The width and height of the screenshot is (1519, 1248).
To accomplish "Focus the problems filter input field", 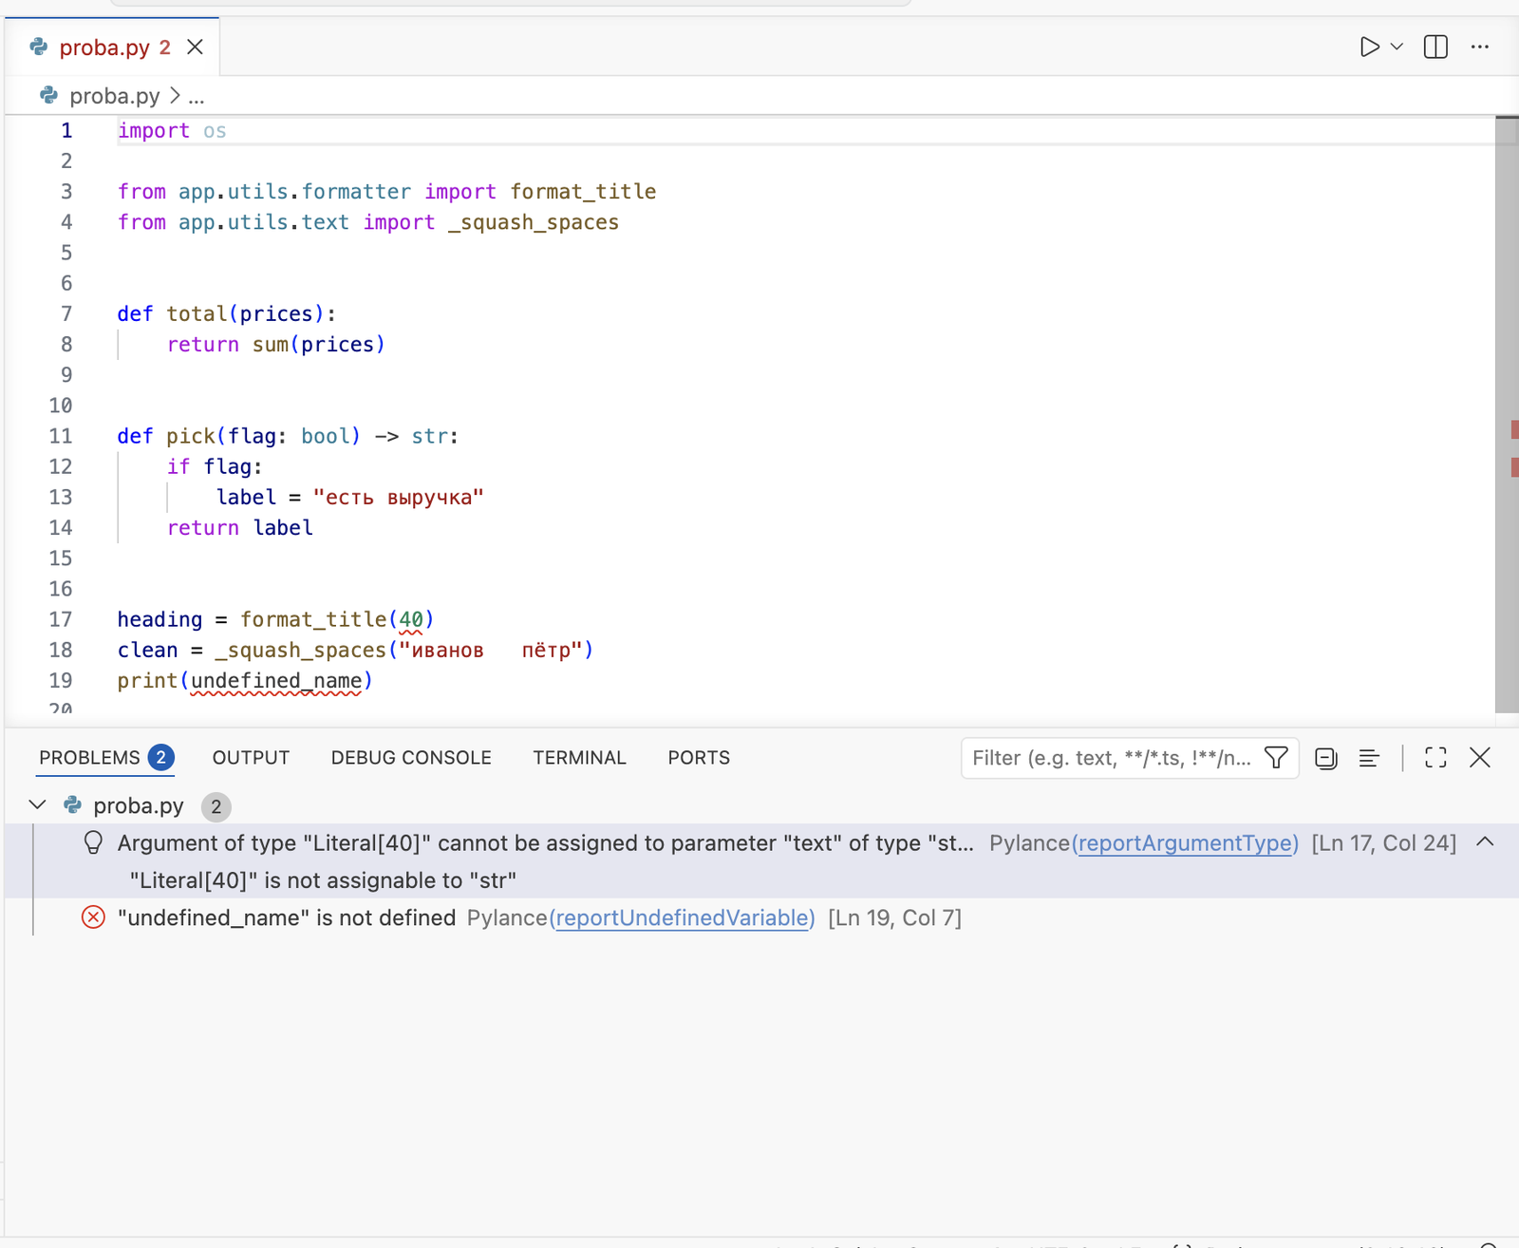I will pos(1111,758).
